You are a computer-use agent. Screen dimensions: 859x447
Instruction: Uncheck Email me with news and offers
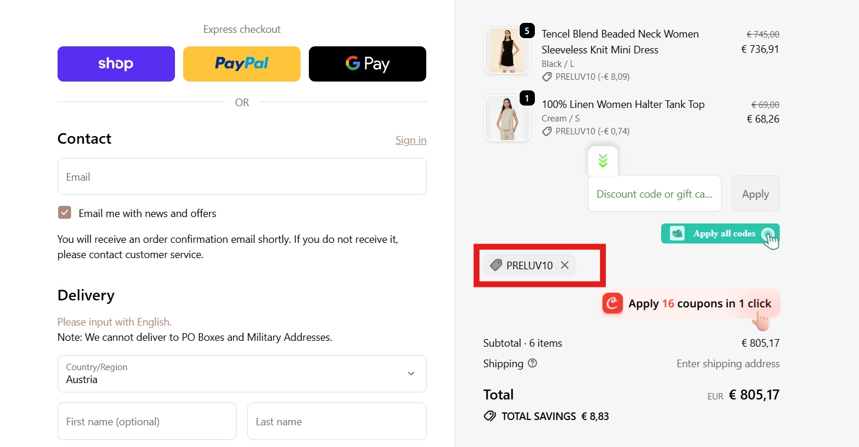pos(65,213)
